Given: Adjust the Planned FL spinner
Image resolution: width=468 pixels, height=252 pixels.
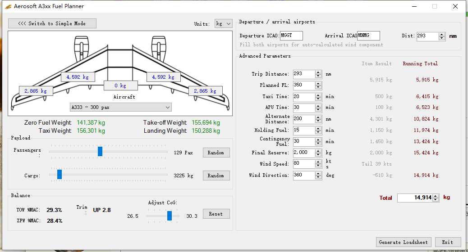Looking at the screenshot, I should coord(318,85).
